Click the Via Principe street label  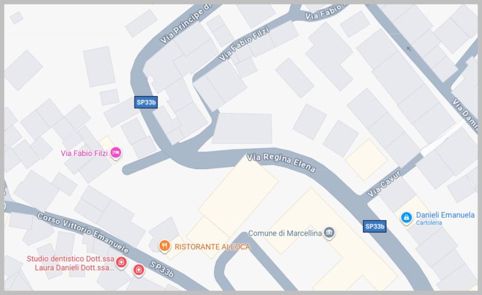point(185,25)
